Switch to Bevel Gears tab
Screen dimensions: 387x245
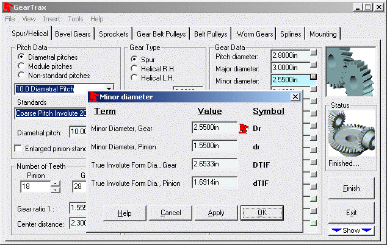click(73, 34)
